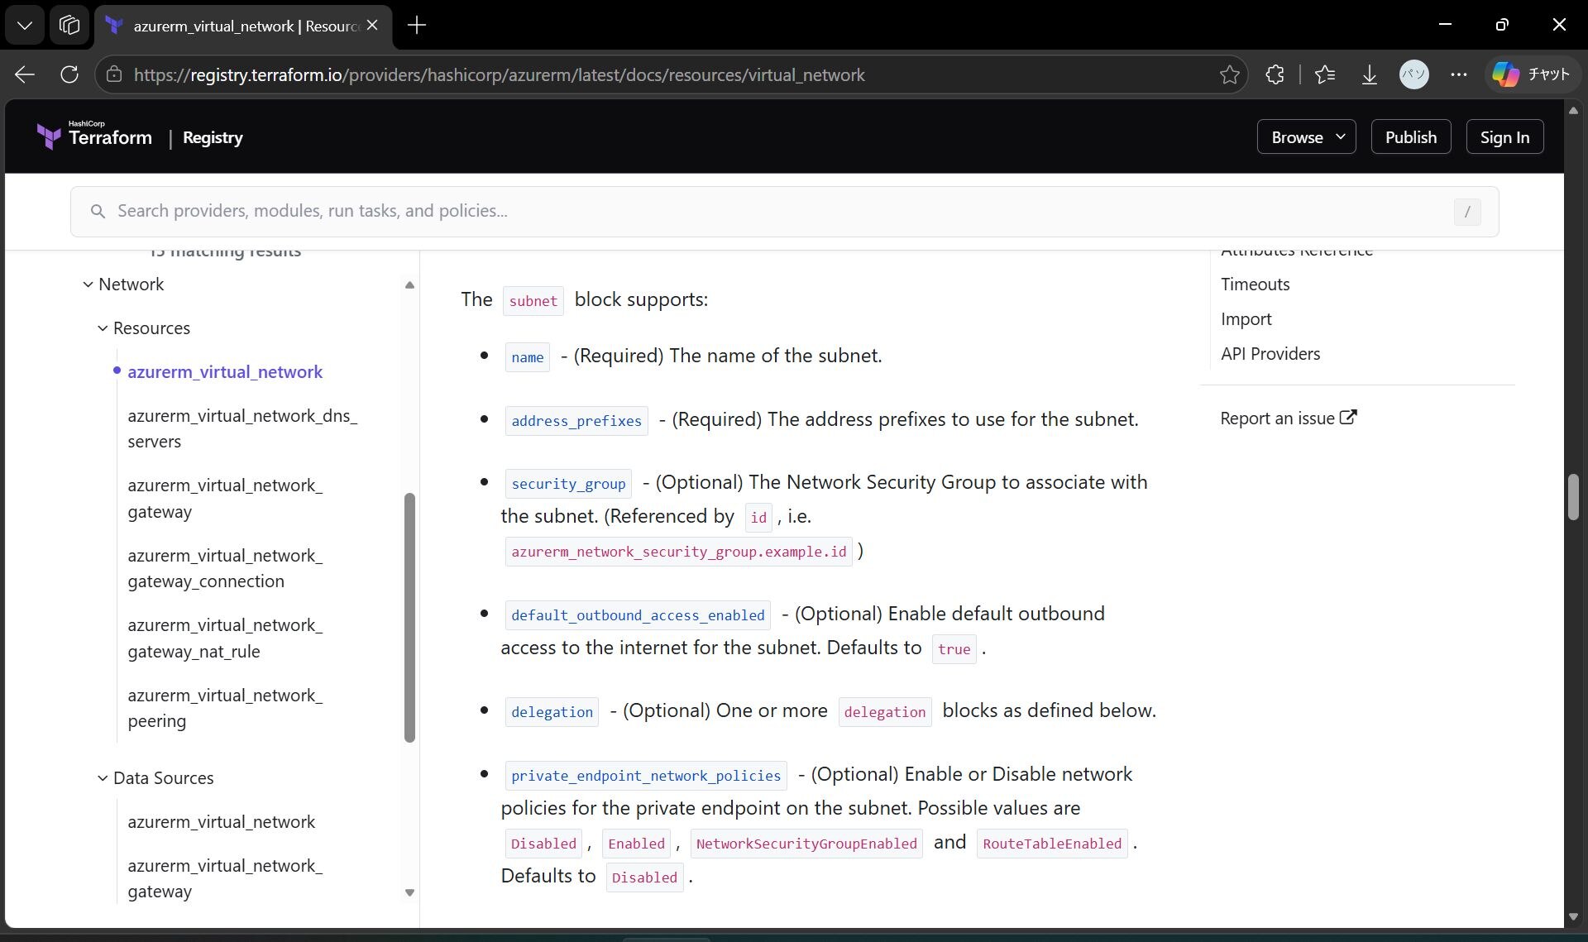Click the Terraform logo icon

pos(49,136)
